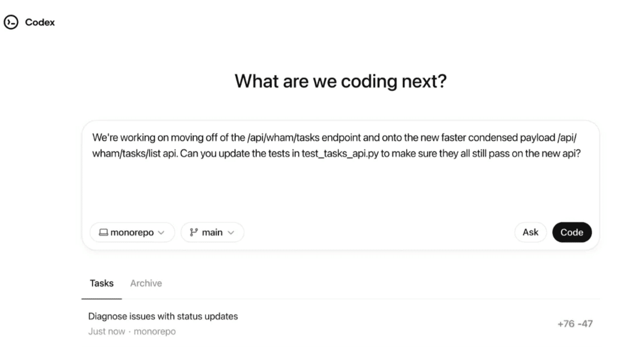The height and width of the screenshot is (347, 619).
Task: Click the What are we coding next heading
Action: click(340, 81)
